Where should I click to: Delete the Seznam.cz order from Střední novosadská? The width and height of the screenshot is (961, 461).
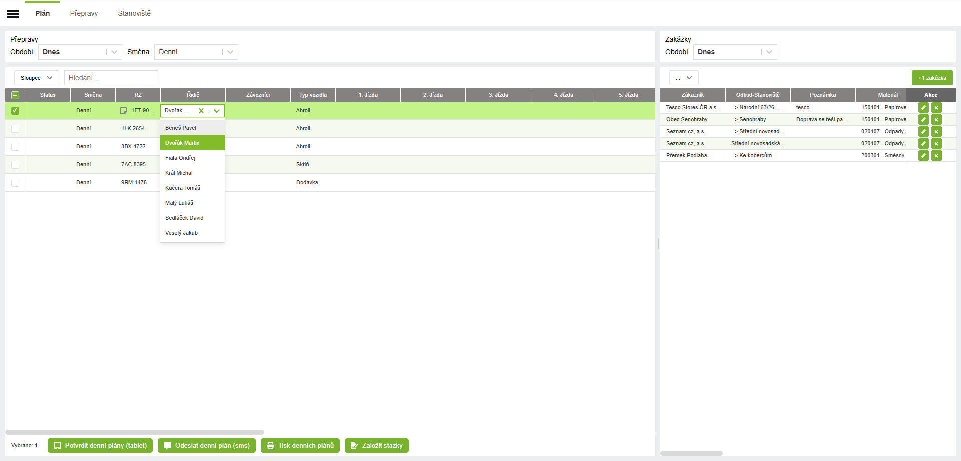[936, 144]
